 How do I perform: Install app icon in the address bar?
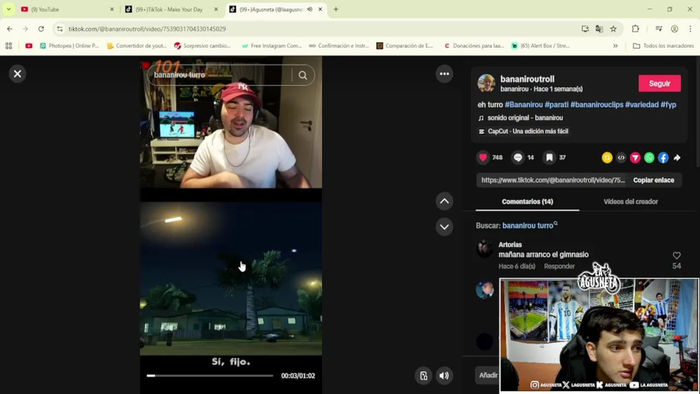coord(585,29)
